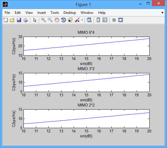This screenshot has width=167, height=148.
Task: Toggle the Insert Legend button
Action: click(105, 20)
